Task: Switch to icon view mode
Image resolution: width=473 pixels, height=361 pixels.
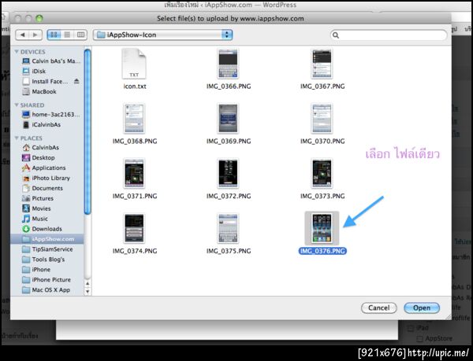Action: pos(54,35)
